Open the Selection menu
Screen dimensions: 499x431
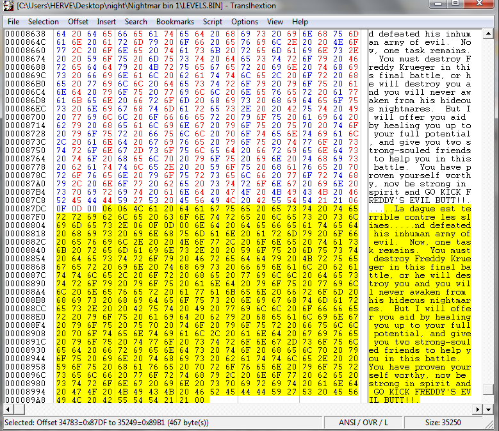44,22
